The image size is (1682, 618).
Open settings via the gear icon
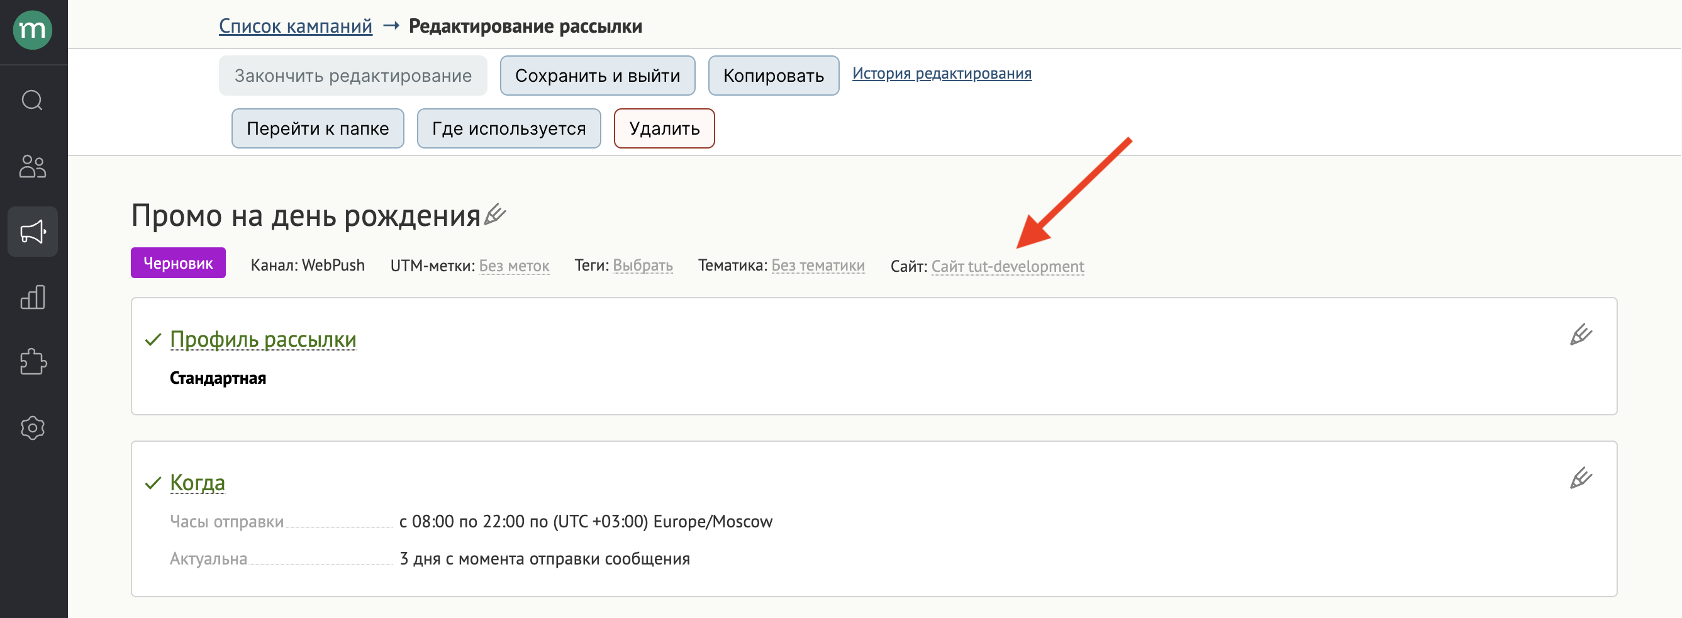(33, 428)
